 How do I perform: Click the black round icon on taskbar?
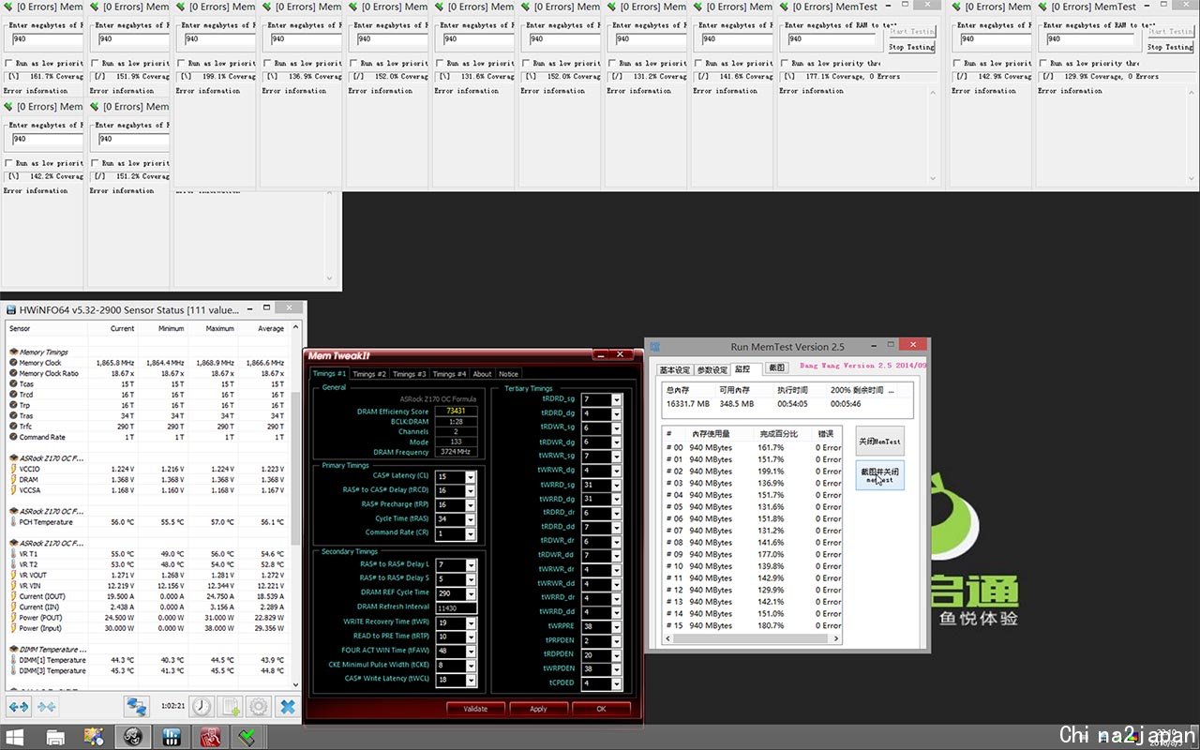[133, 737]
